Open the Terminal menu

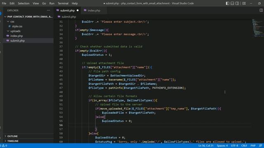[x=63, y=3]
